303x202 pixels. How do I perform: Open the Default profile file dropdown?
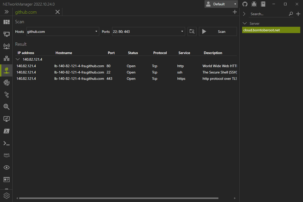click(x=221, y=4)
